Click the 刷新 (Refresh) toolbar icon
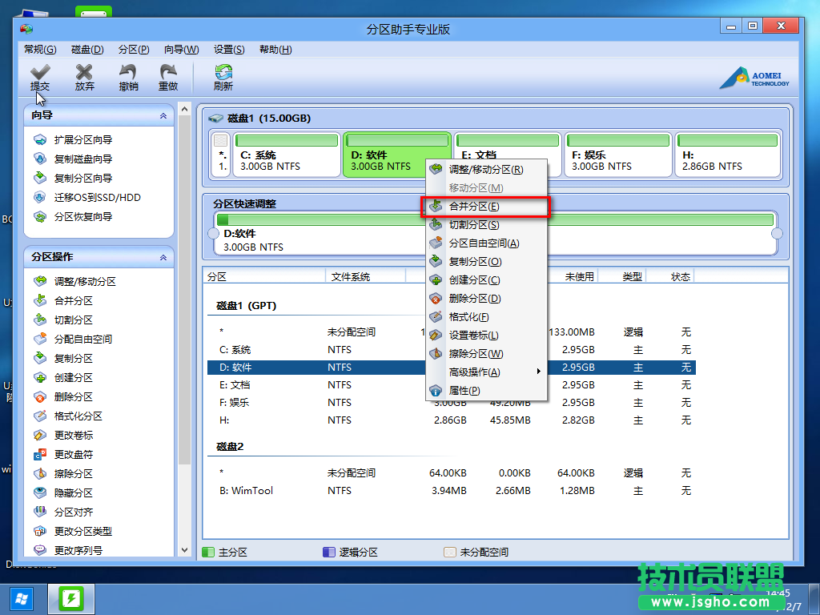 coord(223,77)
